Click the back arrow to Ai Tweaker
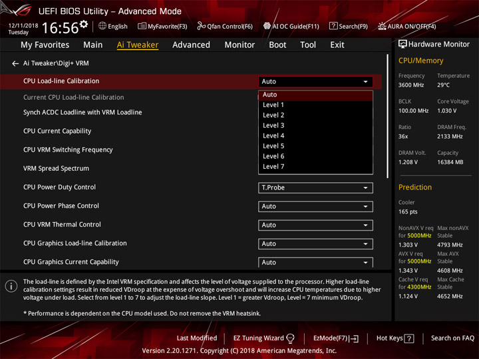Viewport: 479px width, 359px height. 15,64
